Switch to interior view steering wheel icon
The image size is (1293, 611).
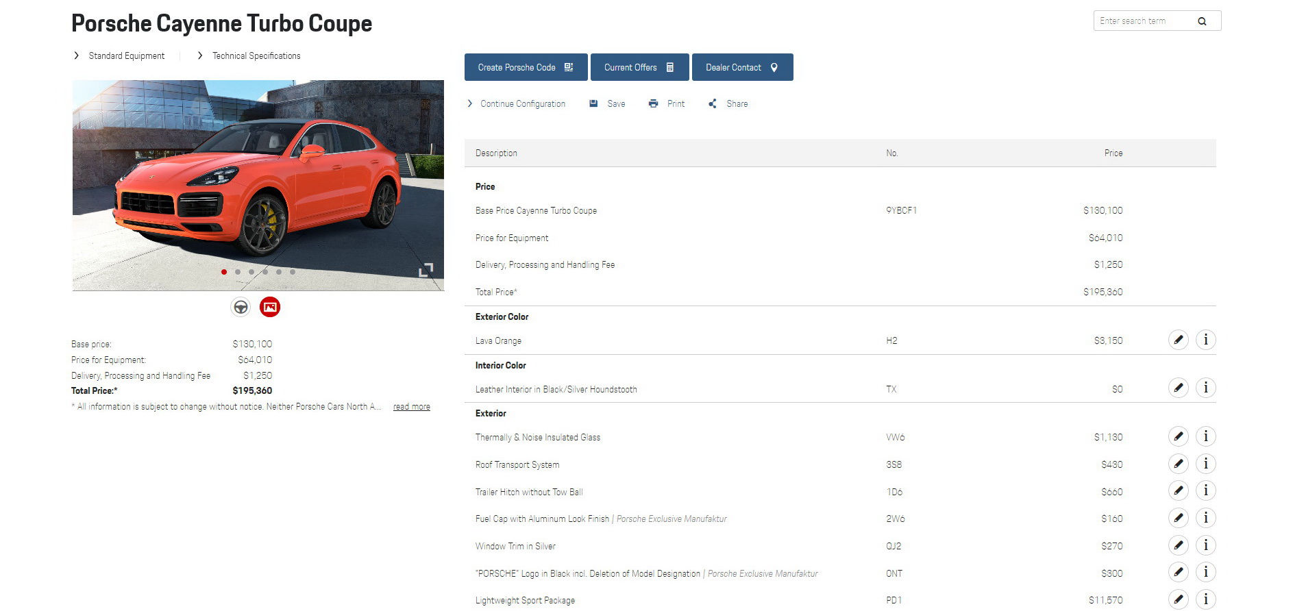click(241, 307)
